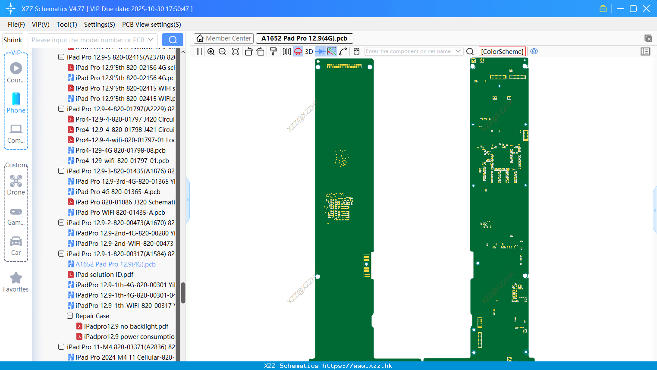Image resolution: width=657 pixels, height=370 pixels.
Task: Search for the entered component or net
Action: coord(470,52)
